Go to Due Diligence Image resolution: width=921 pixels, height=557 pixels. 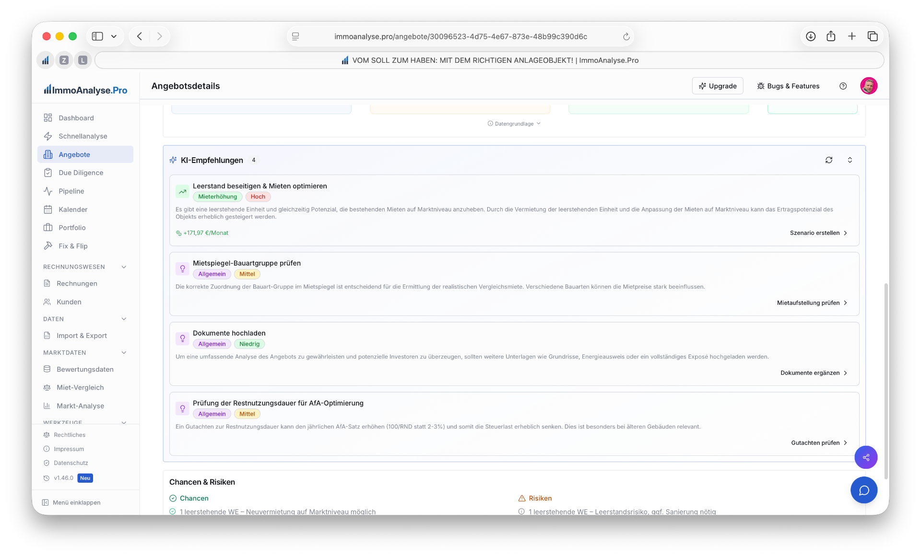point(85,173)
